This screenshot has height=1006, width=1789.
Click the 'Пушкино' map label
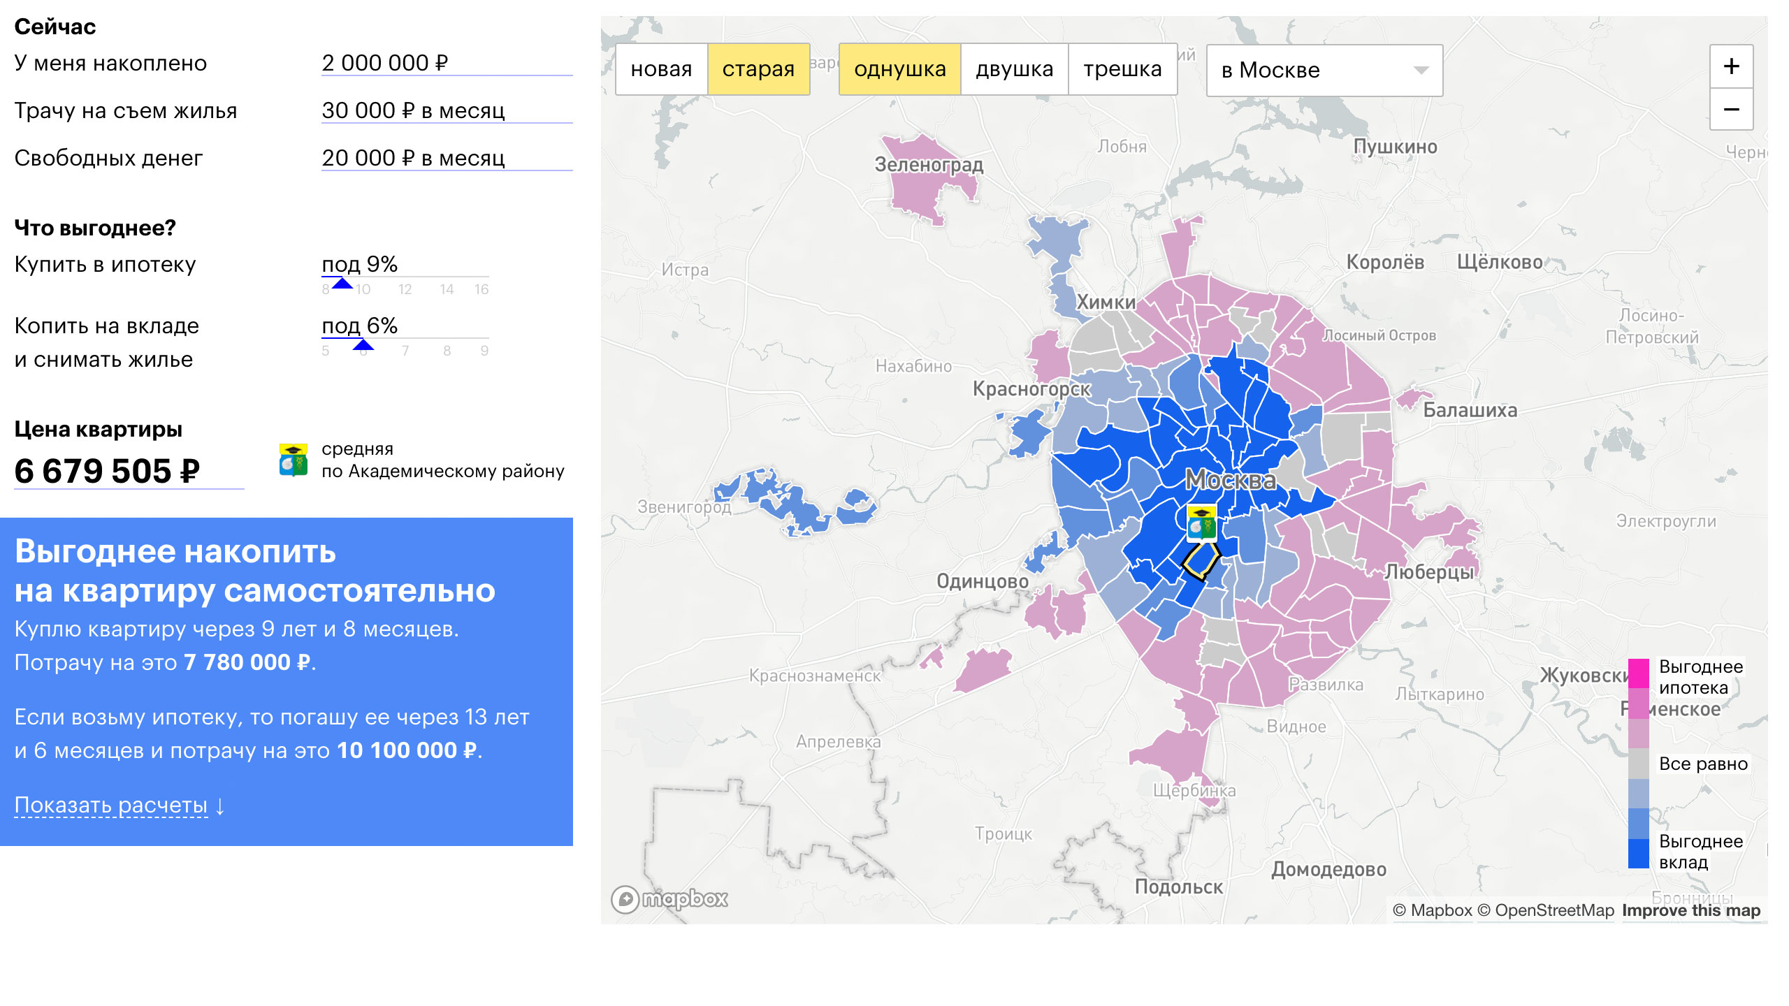coord(1396,147)
